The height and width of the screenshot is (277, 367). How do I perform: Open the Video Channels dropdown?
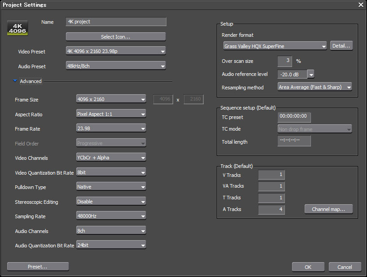(111, 158)
